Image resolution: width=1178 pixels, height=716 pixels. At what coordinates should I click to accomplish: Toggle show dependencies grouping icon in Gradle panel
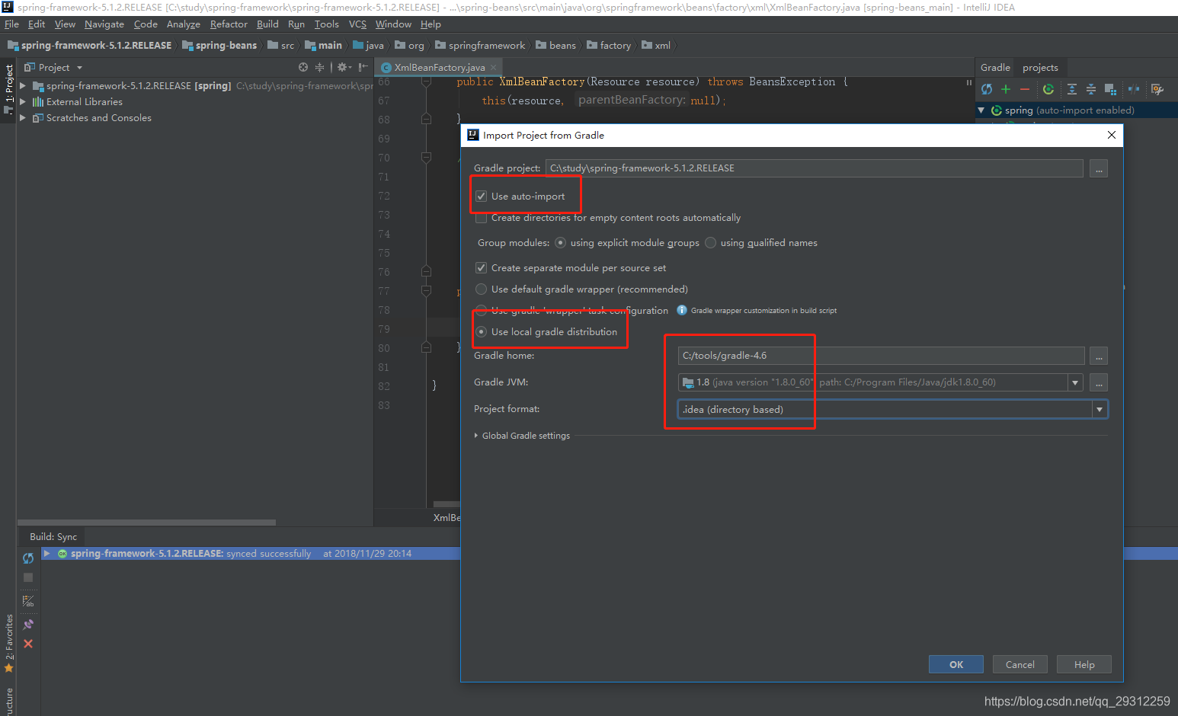tap(1110, 89)
